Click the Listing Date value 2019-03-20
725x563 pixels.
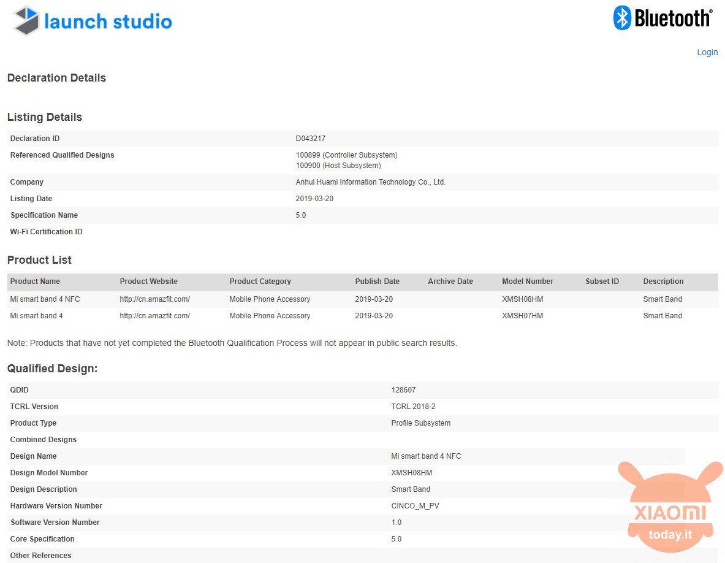pyautogui.click(x=314, y=199)
